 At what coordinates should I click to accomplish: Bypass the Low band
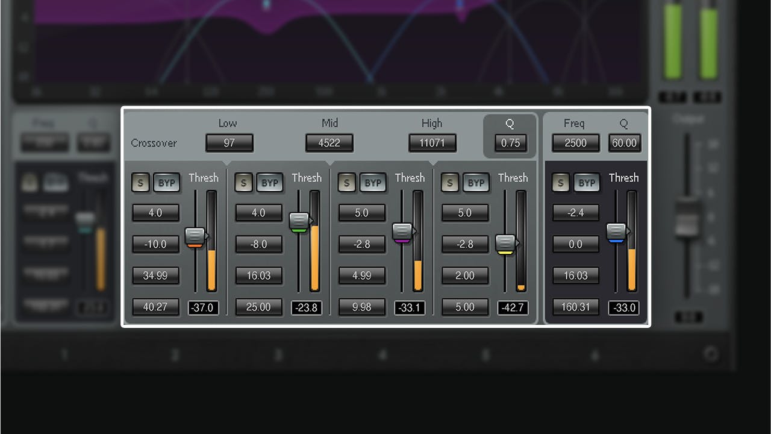(166, 183)
